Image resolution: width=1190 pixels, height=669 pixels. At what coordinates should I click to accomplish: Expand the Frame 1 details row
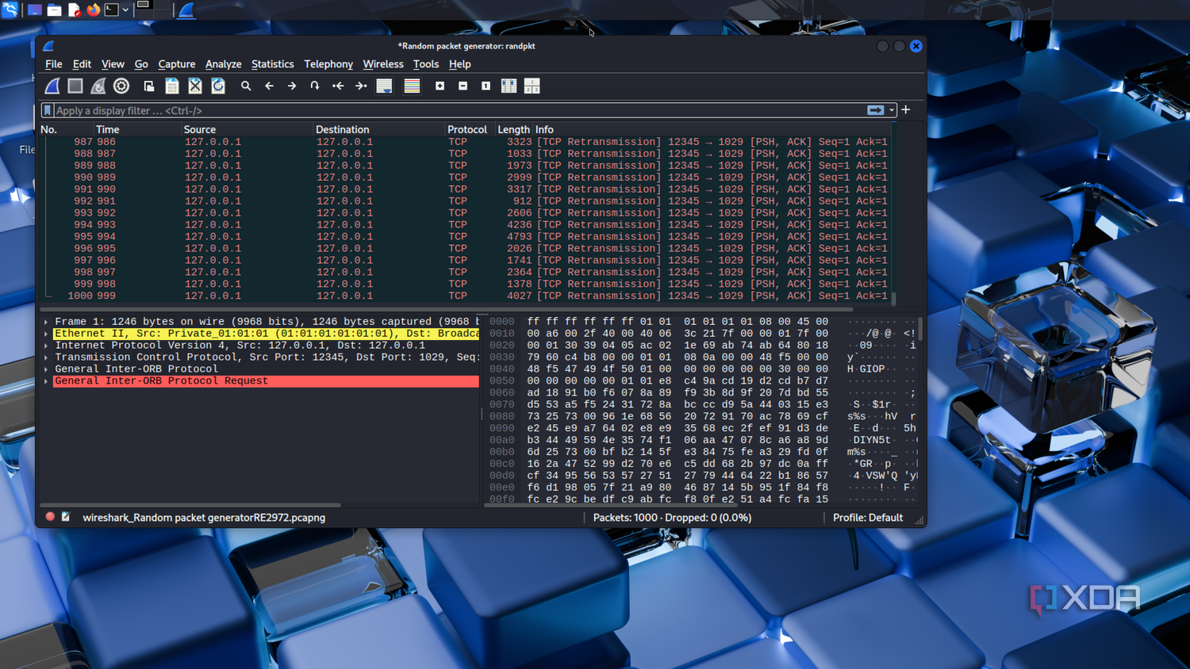coord(46,322)
